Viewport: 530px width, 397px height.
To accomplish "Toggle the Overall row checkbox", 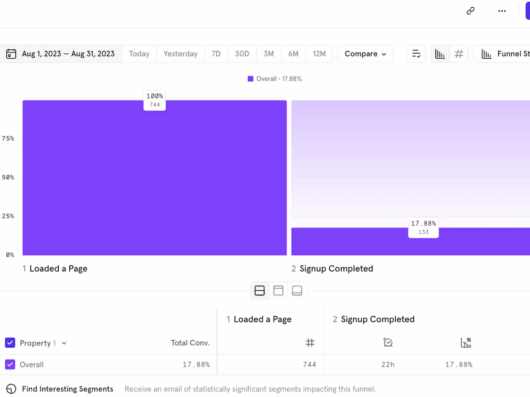I will click(10, 365).
